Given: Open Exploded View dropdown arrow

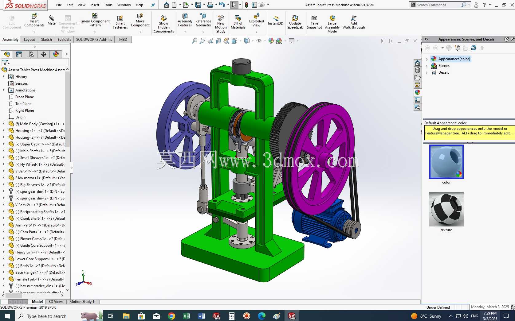Looking at the screenshot, I should [256, 32].
